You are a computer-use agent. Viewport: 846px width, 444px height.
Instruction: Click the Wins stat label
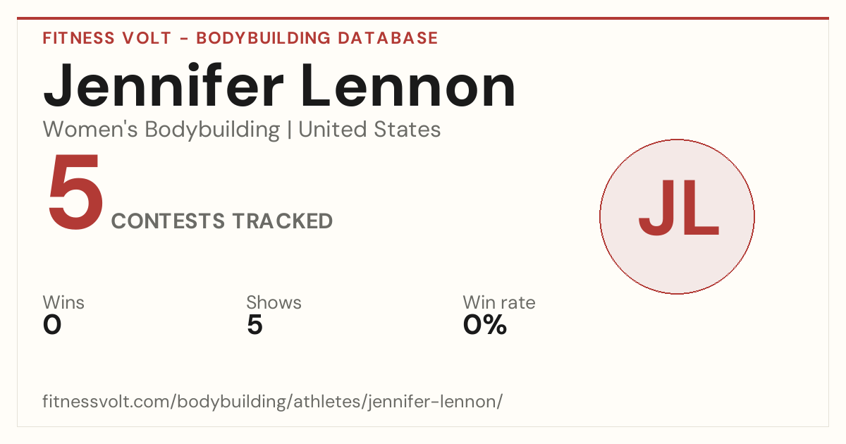[x=63, y=303]
